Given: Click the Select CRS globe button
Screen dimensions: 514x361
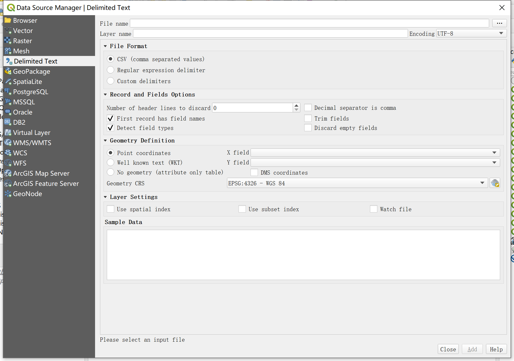Looking at the screenshot, I should [x=495, y=183].
